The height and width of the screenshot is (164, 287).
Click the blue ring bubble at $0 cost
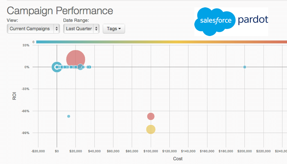[x=57, y=67]
